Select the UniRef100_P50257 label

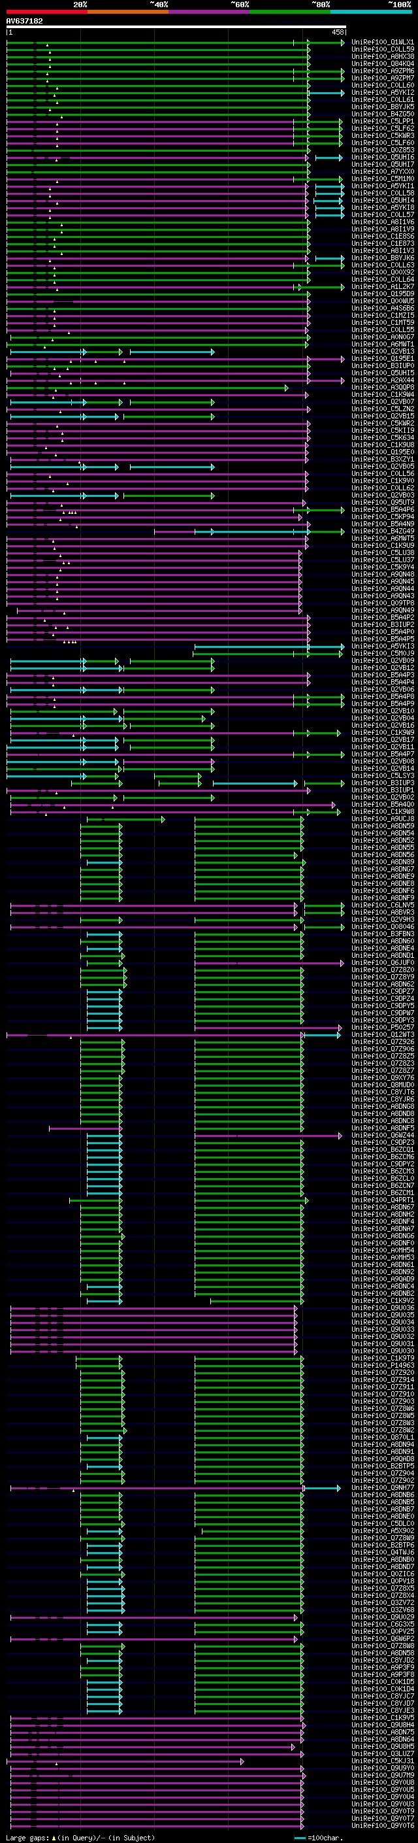[x=383, y=1027]
